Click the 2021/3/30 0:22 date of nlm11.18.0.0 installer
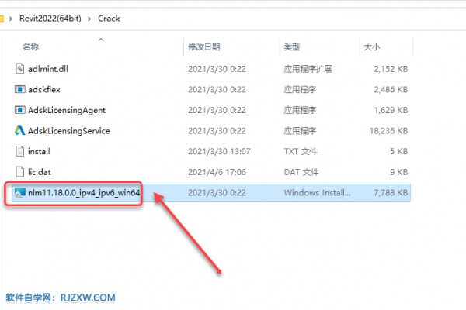 pyautogui.click(x=217, y=192)
